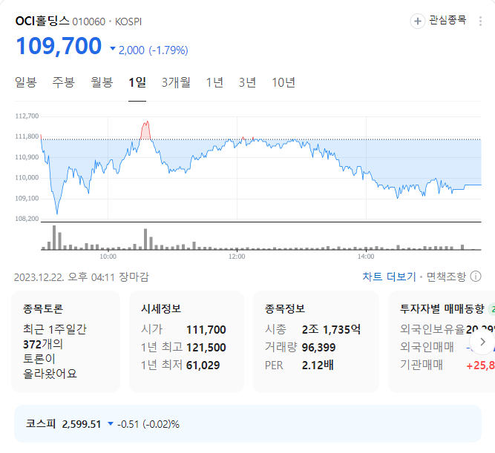Click the stock code 010060
This screenshot has height=453, width=495.
point(89,22)
